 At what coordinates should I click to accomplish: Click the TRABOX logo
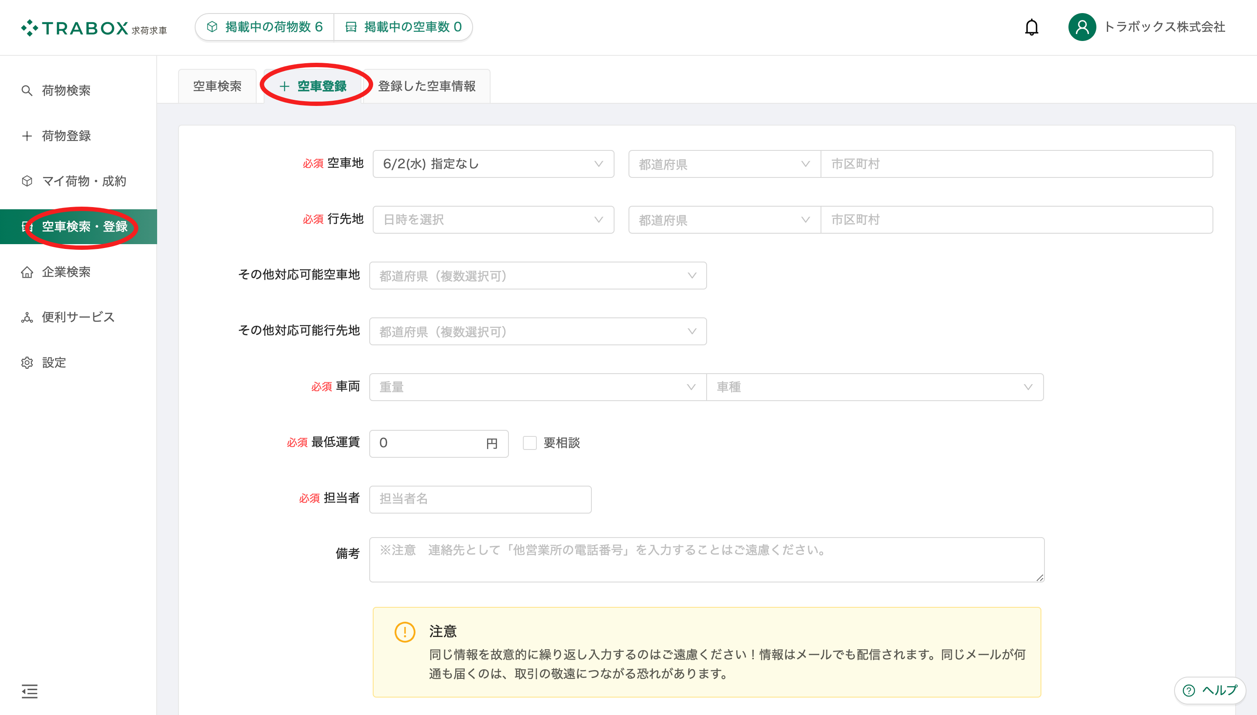[94, 28]
